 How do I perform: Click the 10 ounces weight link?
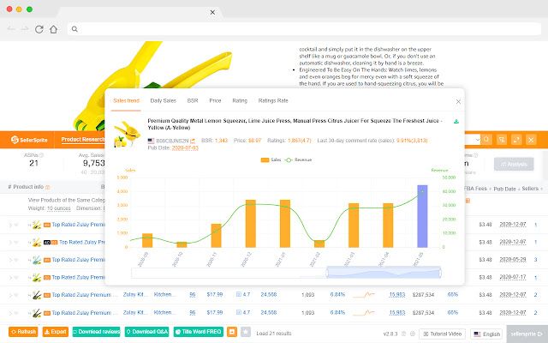(x=59, y=208)
